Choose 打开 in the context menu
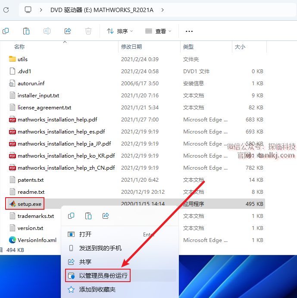 [121, 234]
